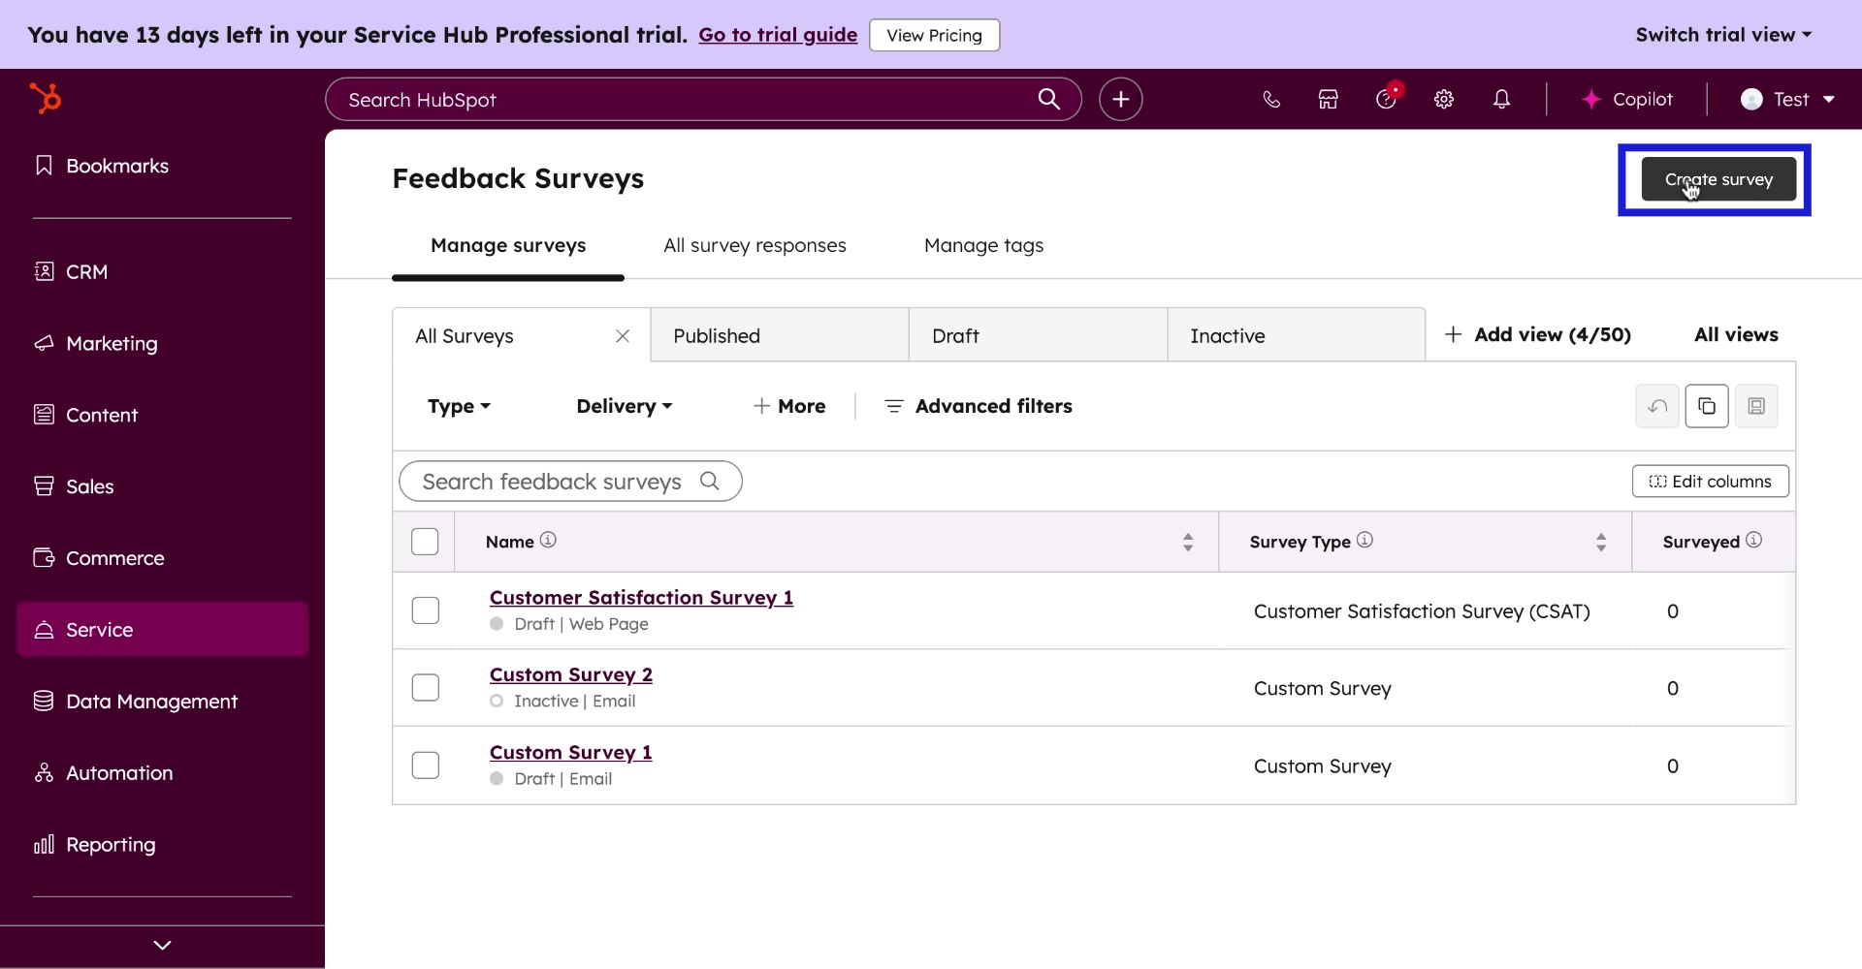This screenshot has width=1862, height=969.
Task: Open the Delivery filter dropdown
Action: 623,406
